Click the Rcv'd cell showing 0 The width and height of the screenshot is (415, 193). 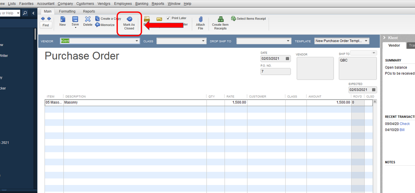click(x=358, y=103)
